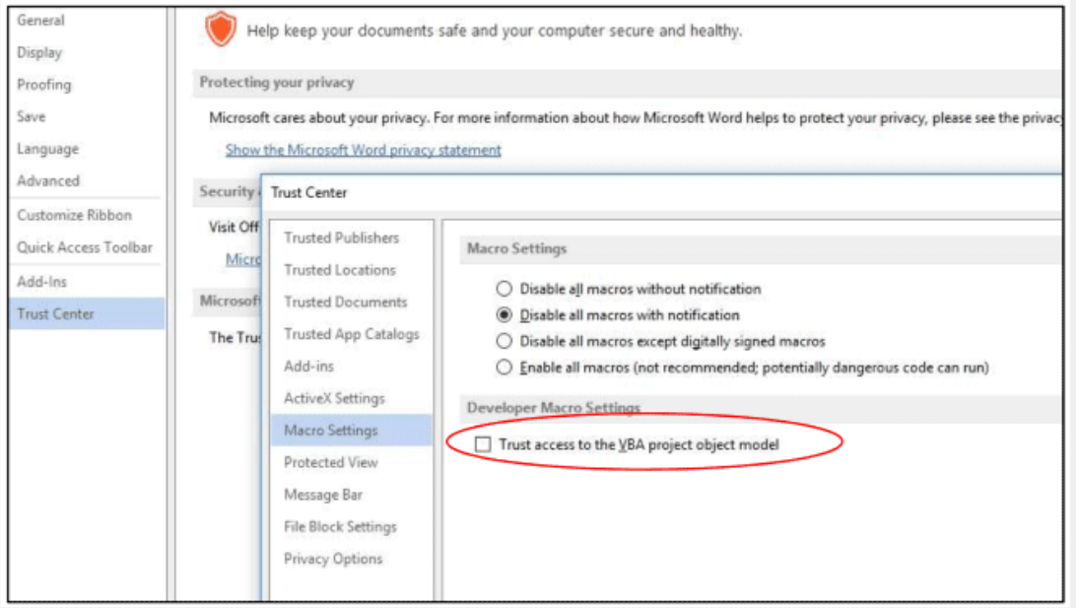Open the Microsoft Word privacy statement link
1076x608 pixels.
(363, 150)
